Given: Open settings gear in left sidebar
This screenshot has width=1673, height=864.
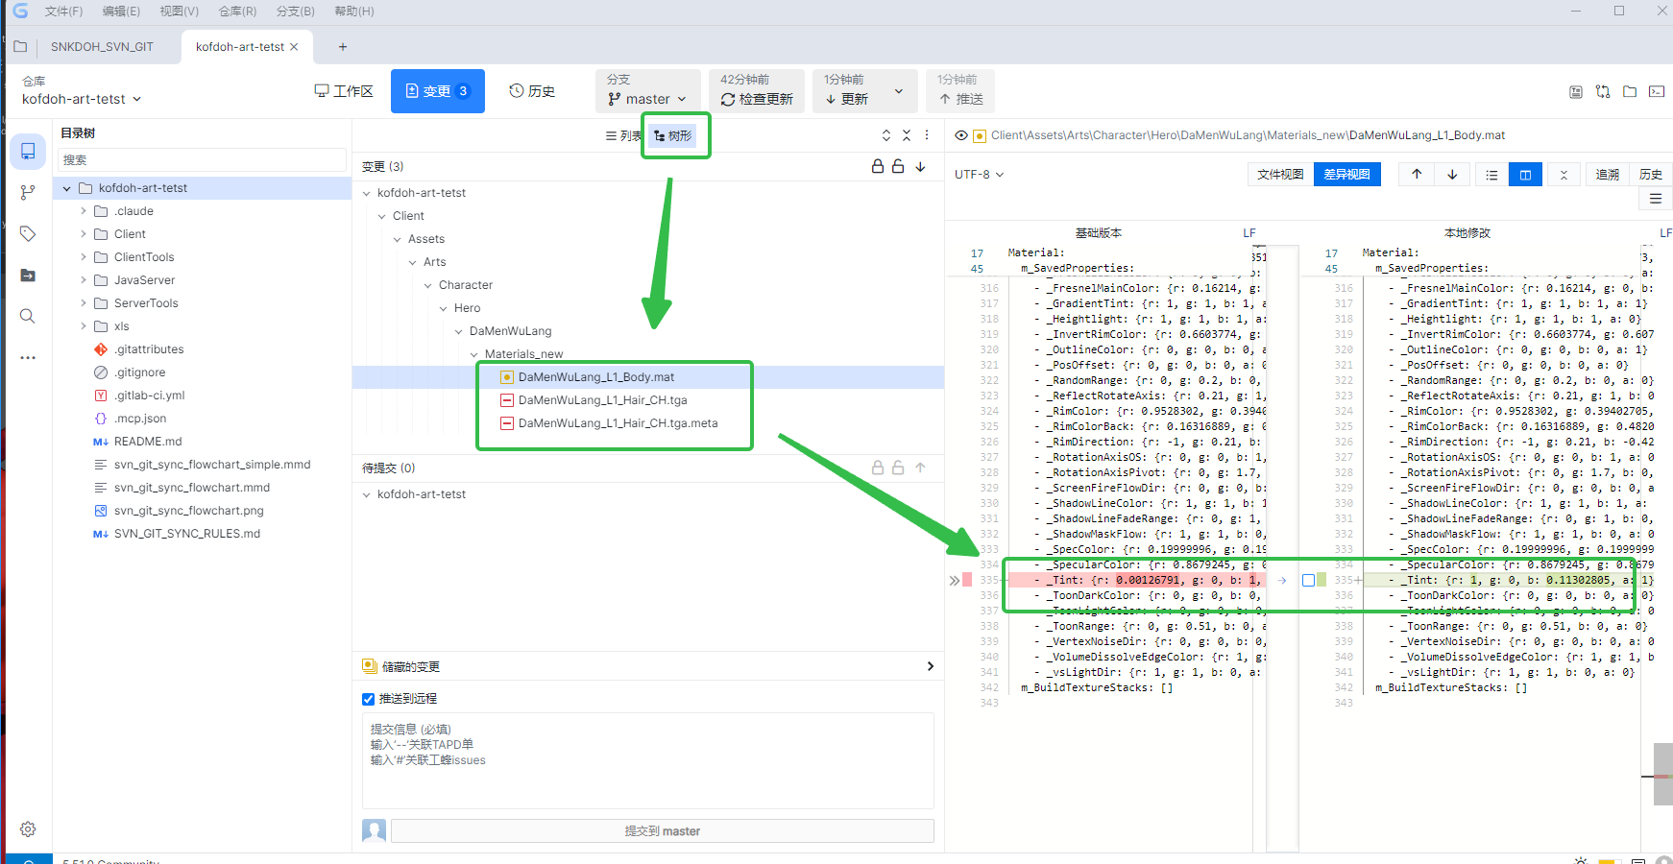Looking at the screenshot, I should tap(28, 828).
